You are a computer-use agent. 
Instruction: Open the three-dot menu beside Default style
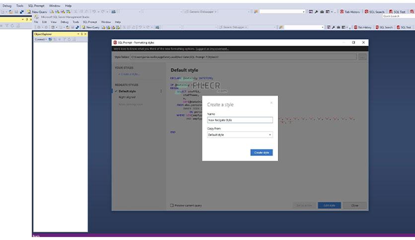click(x=161, y=91)
